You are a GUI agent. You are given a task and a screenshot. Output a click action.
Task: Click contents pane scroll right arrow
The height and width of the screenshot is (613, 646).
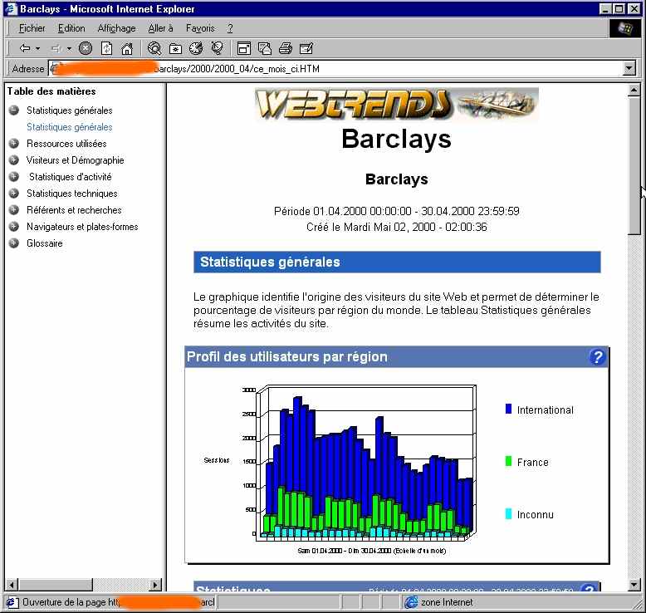pos(155,585)
